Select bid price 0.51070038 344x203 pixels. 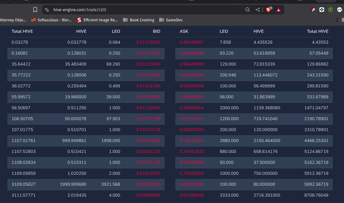(x=148, y=140)
